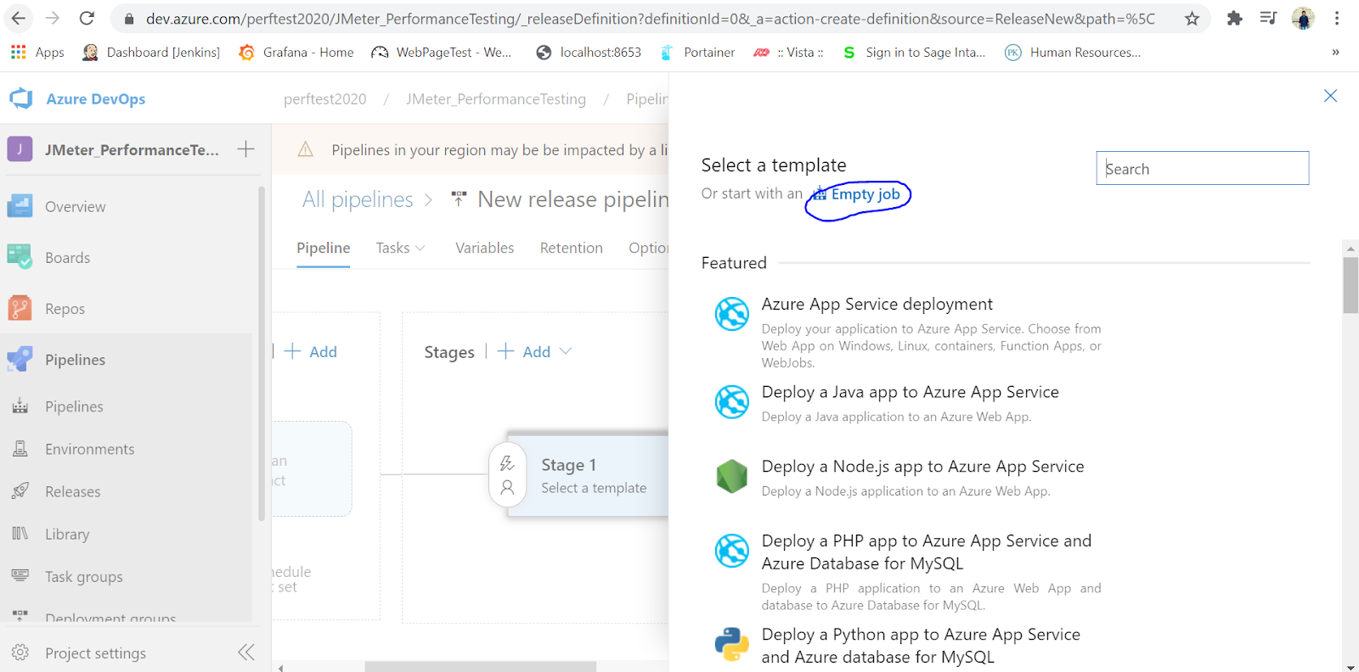
Task: Open Grafana - Home bookmark
Action: coord(296,53)
